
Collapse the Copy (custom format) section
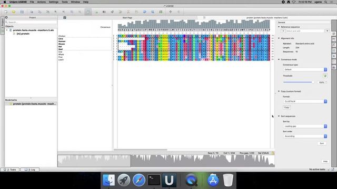[x=279, y=91]
